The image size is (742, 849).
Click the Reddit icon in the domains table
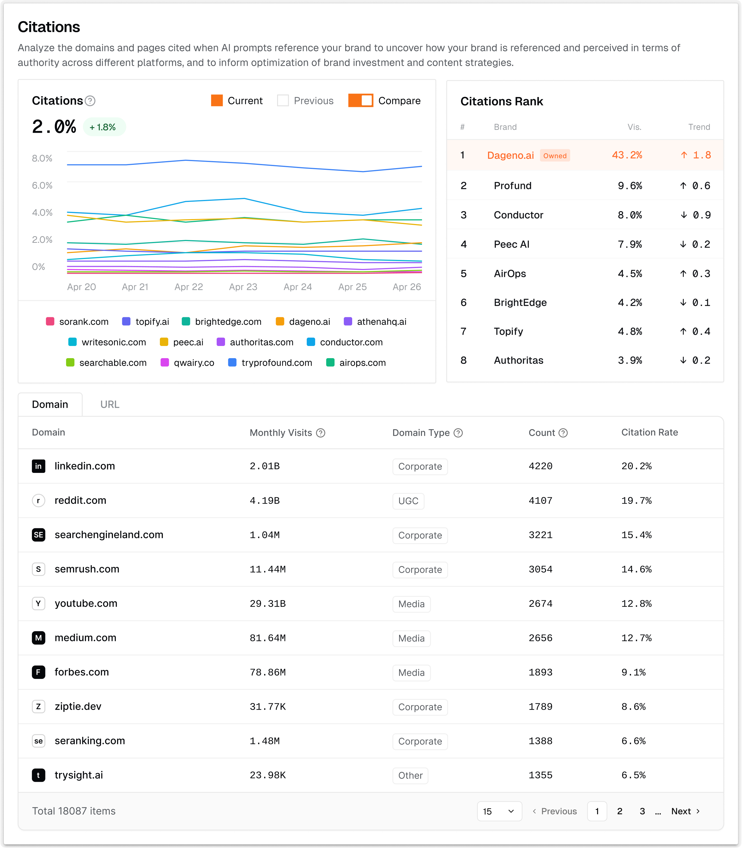[39, 500]
